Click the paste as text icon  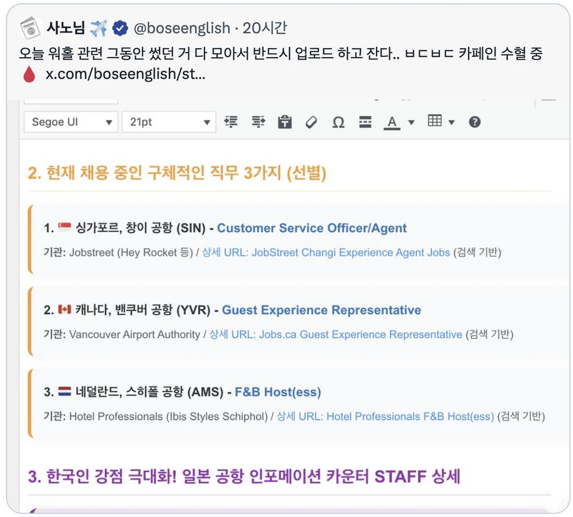pyautogui.click(x=285, y=121)
